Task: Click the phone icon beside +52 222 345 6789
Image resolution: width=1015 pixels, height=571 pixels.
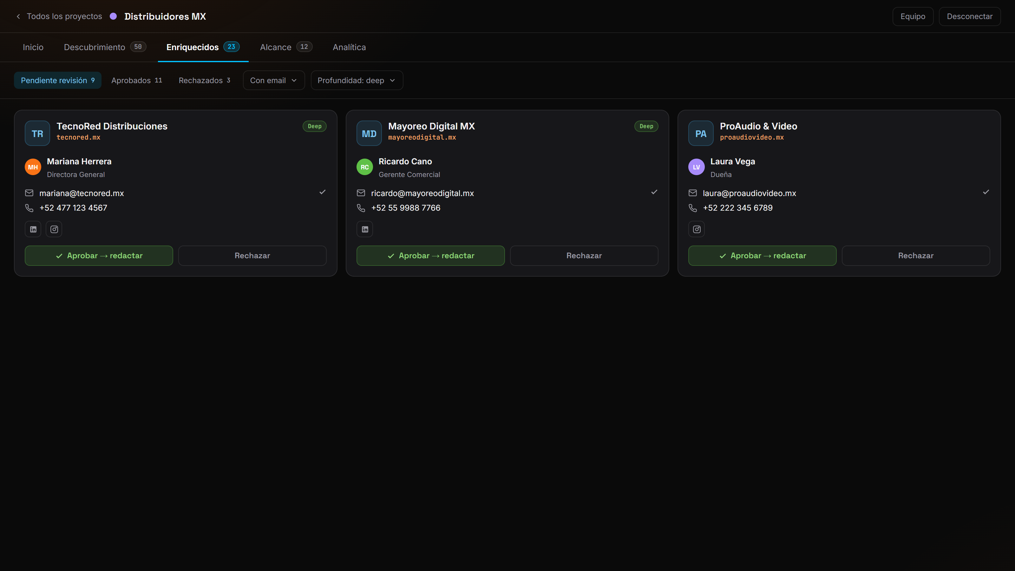Action: (693, 208)
